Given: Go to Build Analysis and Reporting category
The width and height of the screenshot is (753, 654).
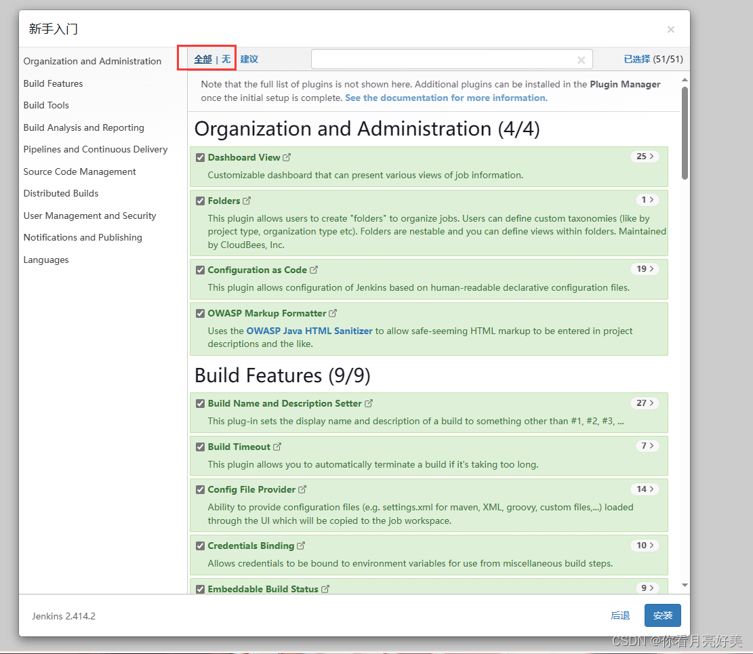Looking at the screenshot, I should 83,127.
